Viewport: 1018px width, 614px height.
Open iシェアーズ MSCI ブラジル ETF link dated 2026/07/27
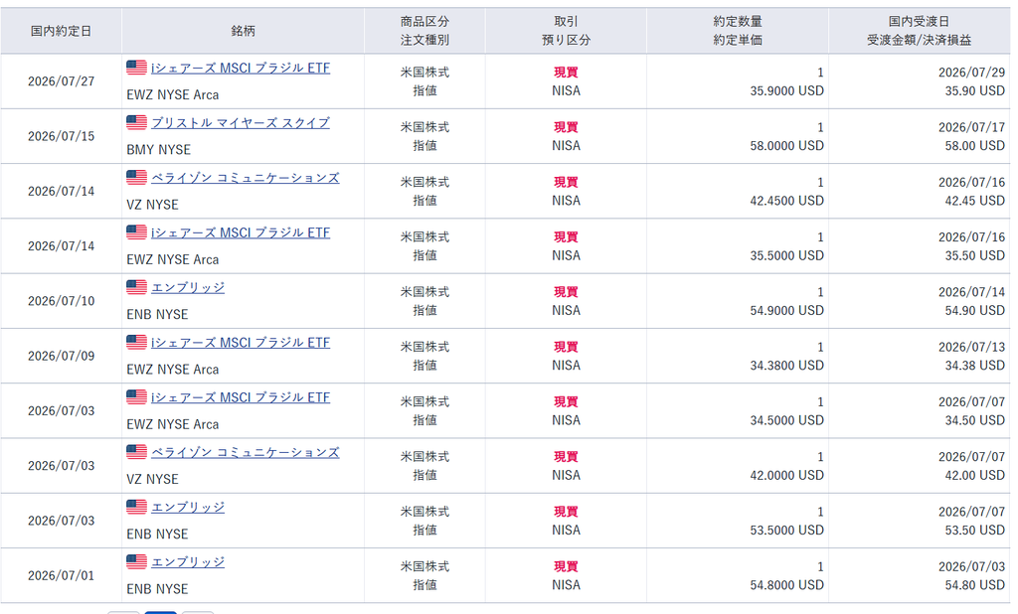[241, 68]
